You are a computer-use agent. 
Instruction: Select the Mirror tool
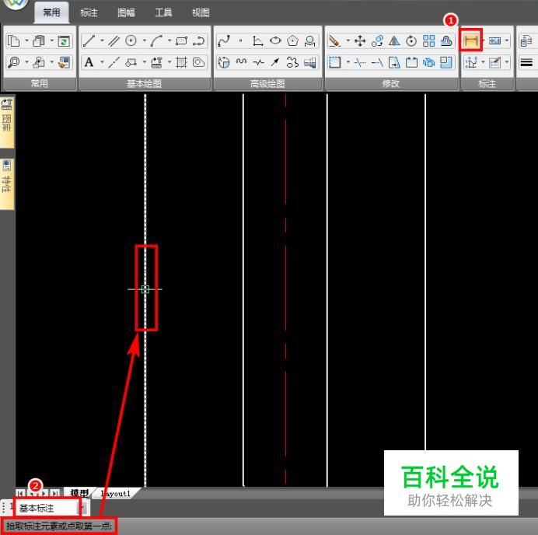point(394,41)
